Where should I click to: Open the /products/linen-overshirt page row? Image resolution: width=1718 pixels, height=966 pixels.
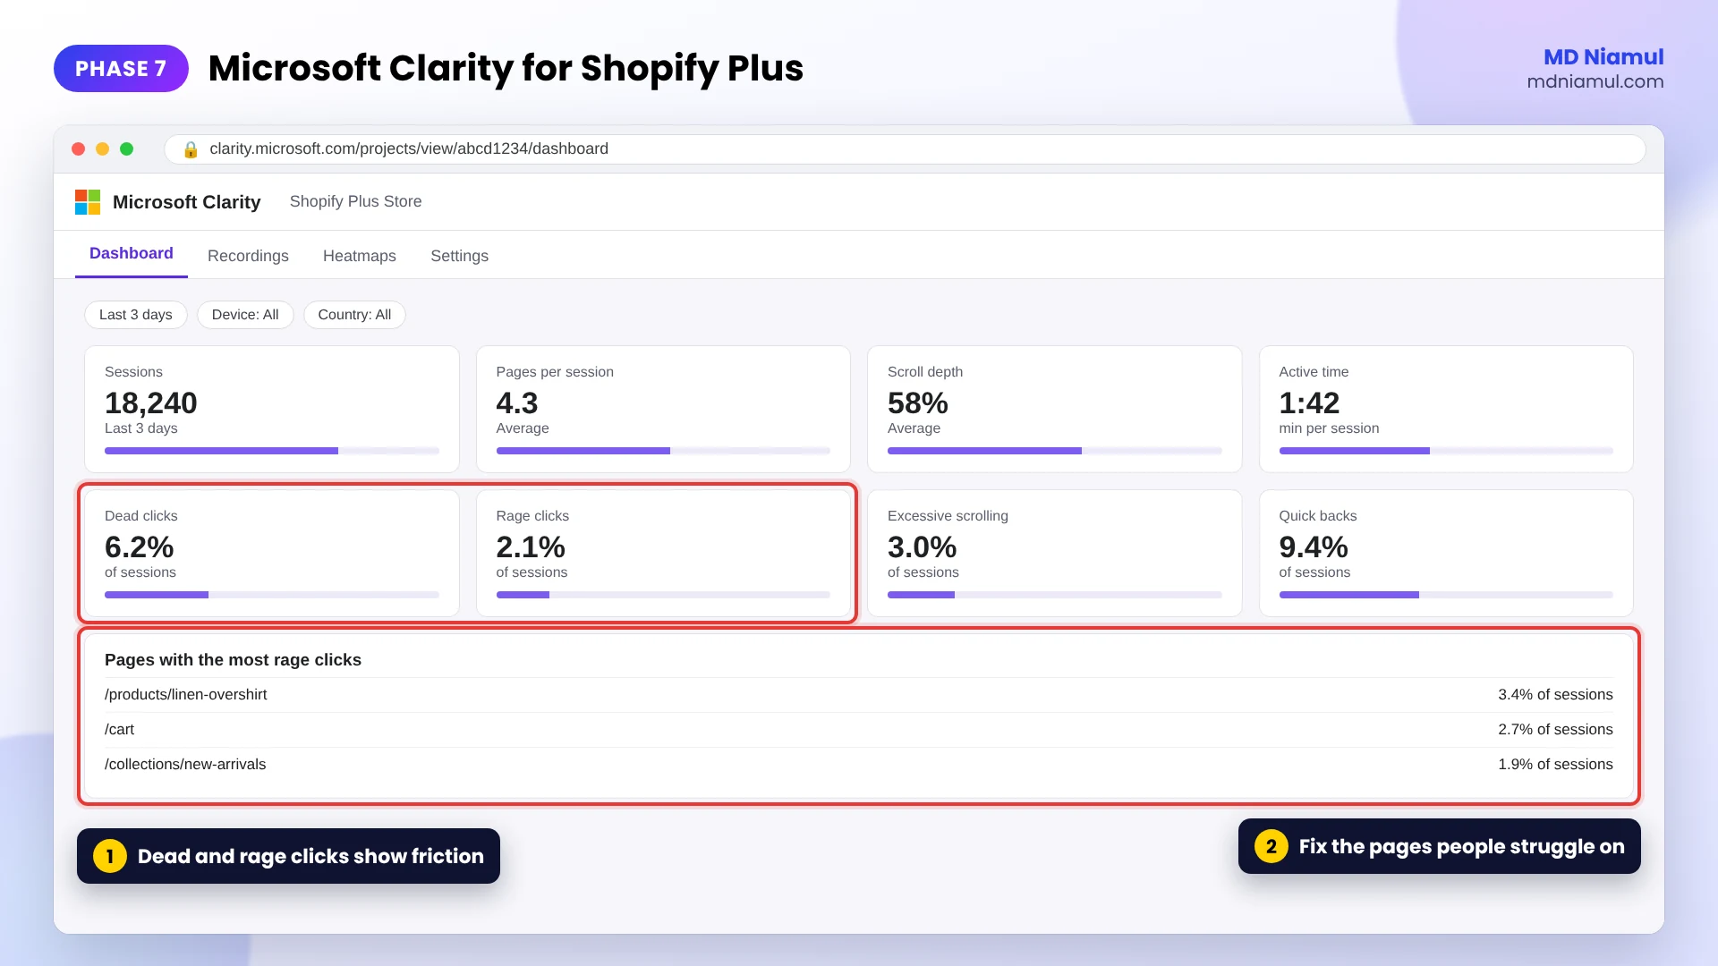(x=859, y=695)
